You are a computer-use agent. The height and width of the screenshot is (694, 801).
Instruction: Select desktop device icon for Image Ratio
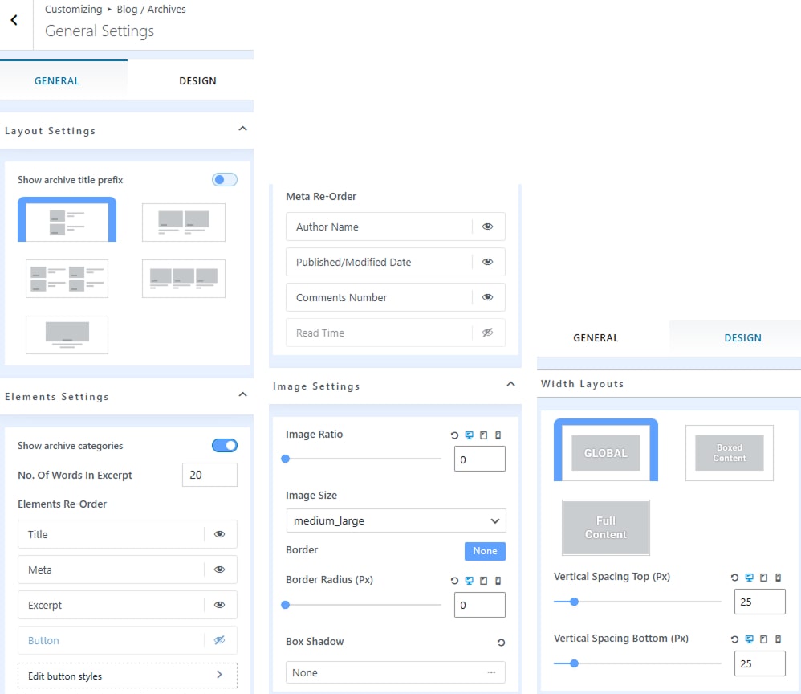469,435
